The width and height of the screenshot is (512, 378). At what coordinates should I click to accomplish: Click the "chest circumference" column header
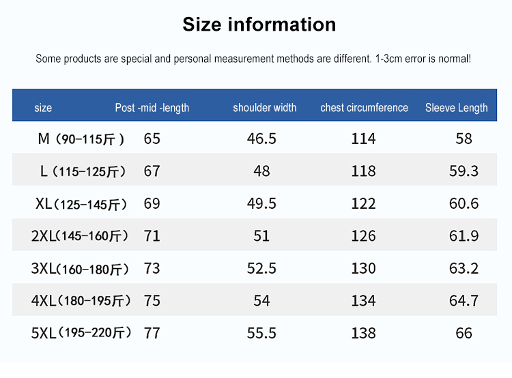pyautogui.click(x=364, y=108)
